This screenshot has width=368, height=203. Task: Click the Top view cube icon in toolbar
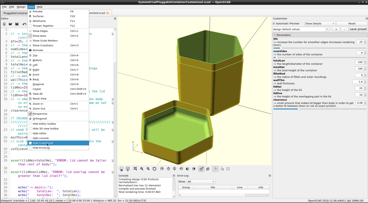pyautogui.click(x=169, y=169)
